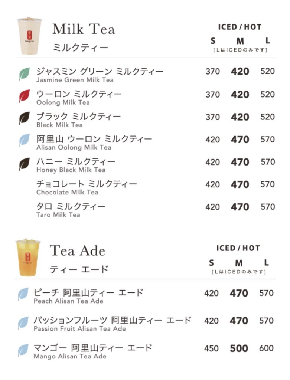Click the red leaf icon beside Oolong Milk Tea
The width and height of the screenshot is (290, 380).
click(x=25, y=96)
